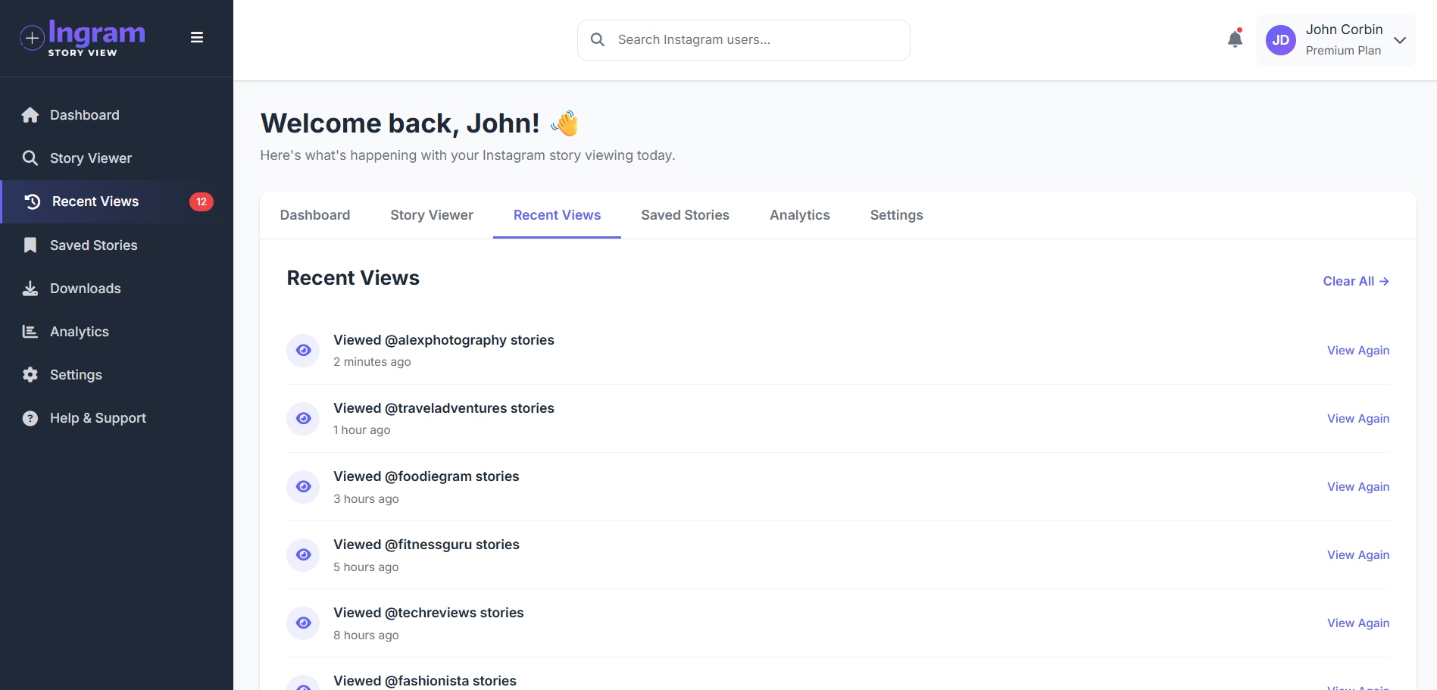
Task: Click the Recent Views history icon
Action: click(30, 201)
